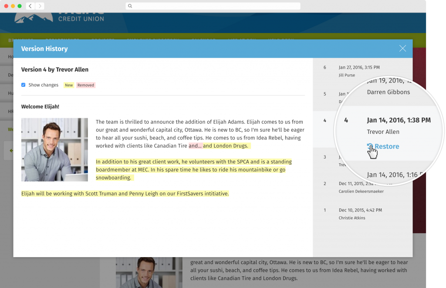The image size is (446, 288).
Task: Go forward using browser forward arrow
Action: tap(40, 6)
